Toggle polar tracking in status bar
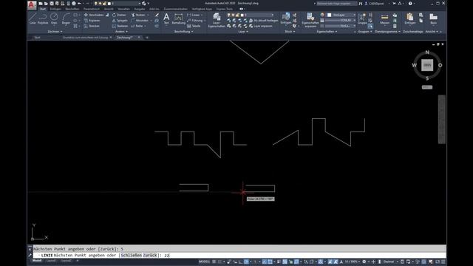The image size is (473, 266). [x=246, y=262]
